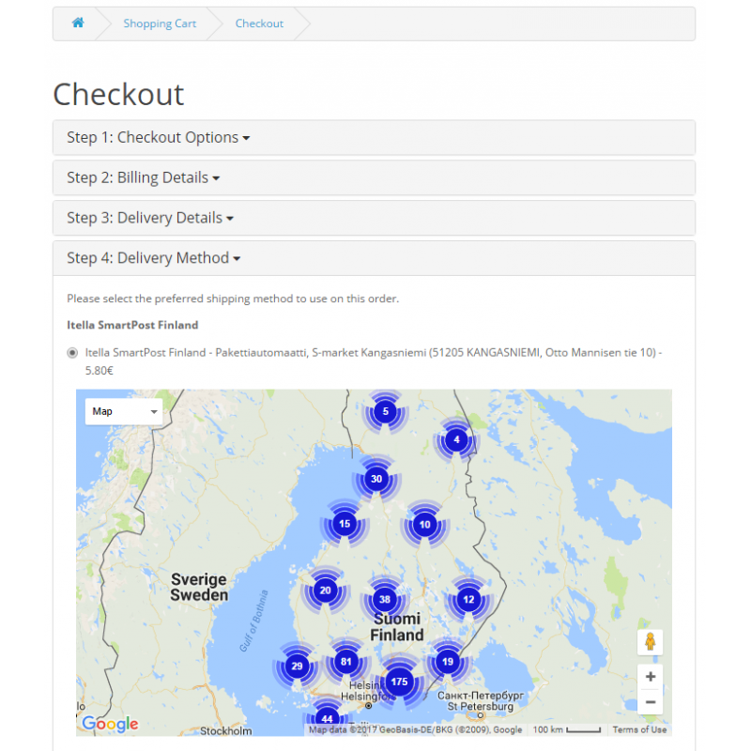Zoom out on the map
The width and height of the screenshot is (751, 751).
(650, 702)
